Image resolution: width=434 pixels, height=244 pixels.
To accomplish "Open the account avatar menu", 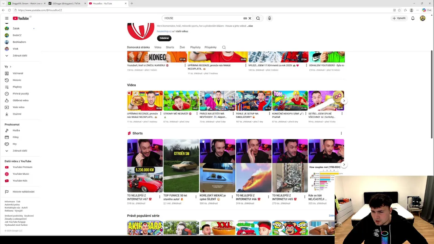I will [x=422, y=18].
